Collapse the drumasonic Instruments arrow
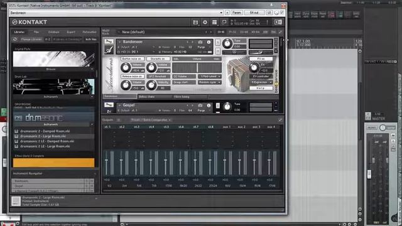The image size is (402, 226). (x=92, y=124)
